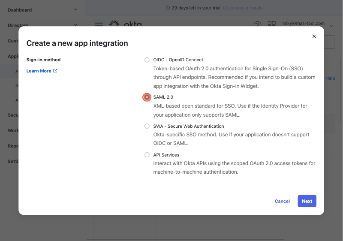Click the Okta sunburst logo
This screenshot has width=343, height=241.
[114, 24]
